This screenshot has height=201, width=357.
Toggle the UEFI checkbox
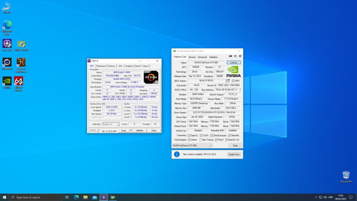tap(233, 80)
